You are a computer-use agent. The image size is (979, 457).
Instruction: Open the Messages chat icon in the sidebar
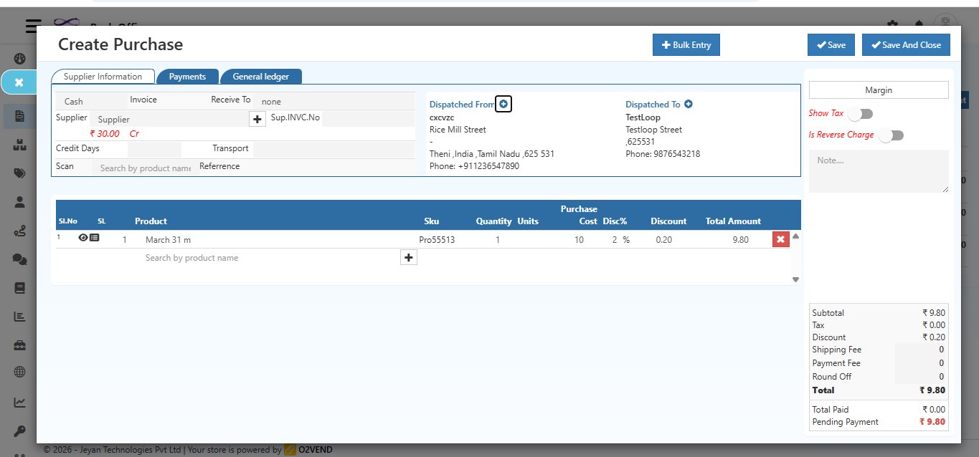pyautogui.click(x=19, y=258)
